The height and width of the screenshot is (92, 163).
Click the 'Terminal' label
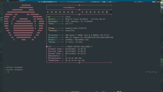(53, 30)
